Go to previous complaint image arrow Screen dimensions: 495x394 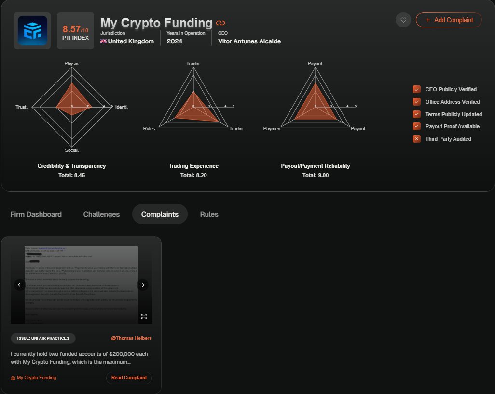[x=20, y=285]
